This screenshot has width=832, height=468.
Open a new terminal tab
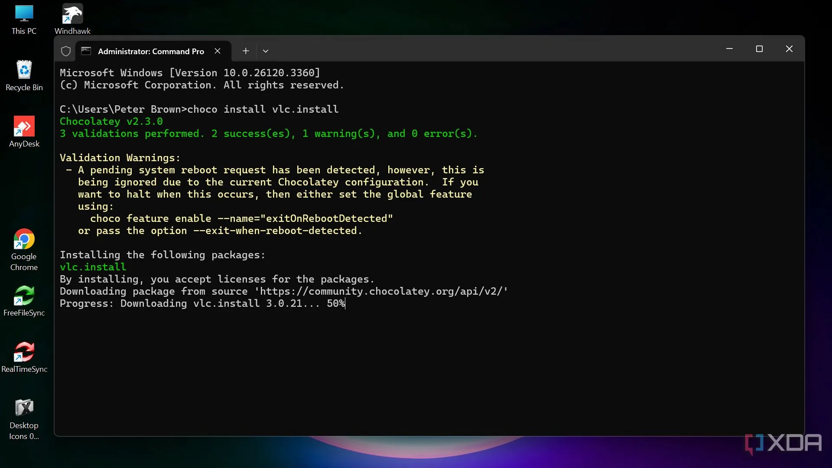coord(246,51)
